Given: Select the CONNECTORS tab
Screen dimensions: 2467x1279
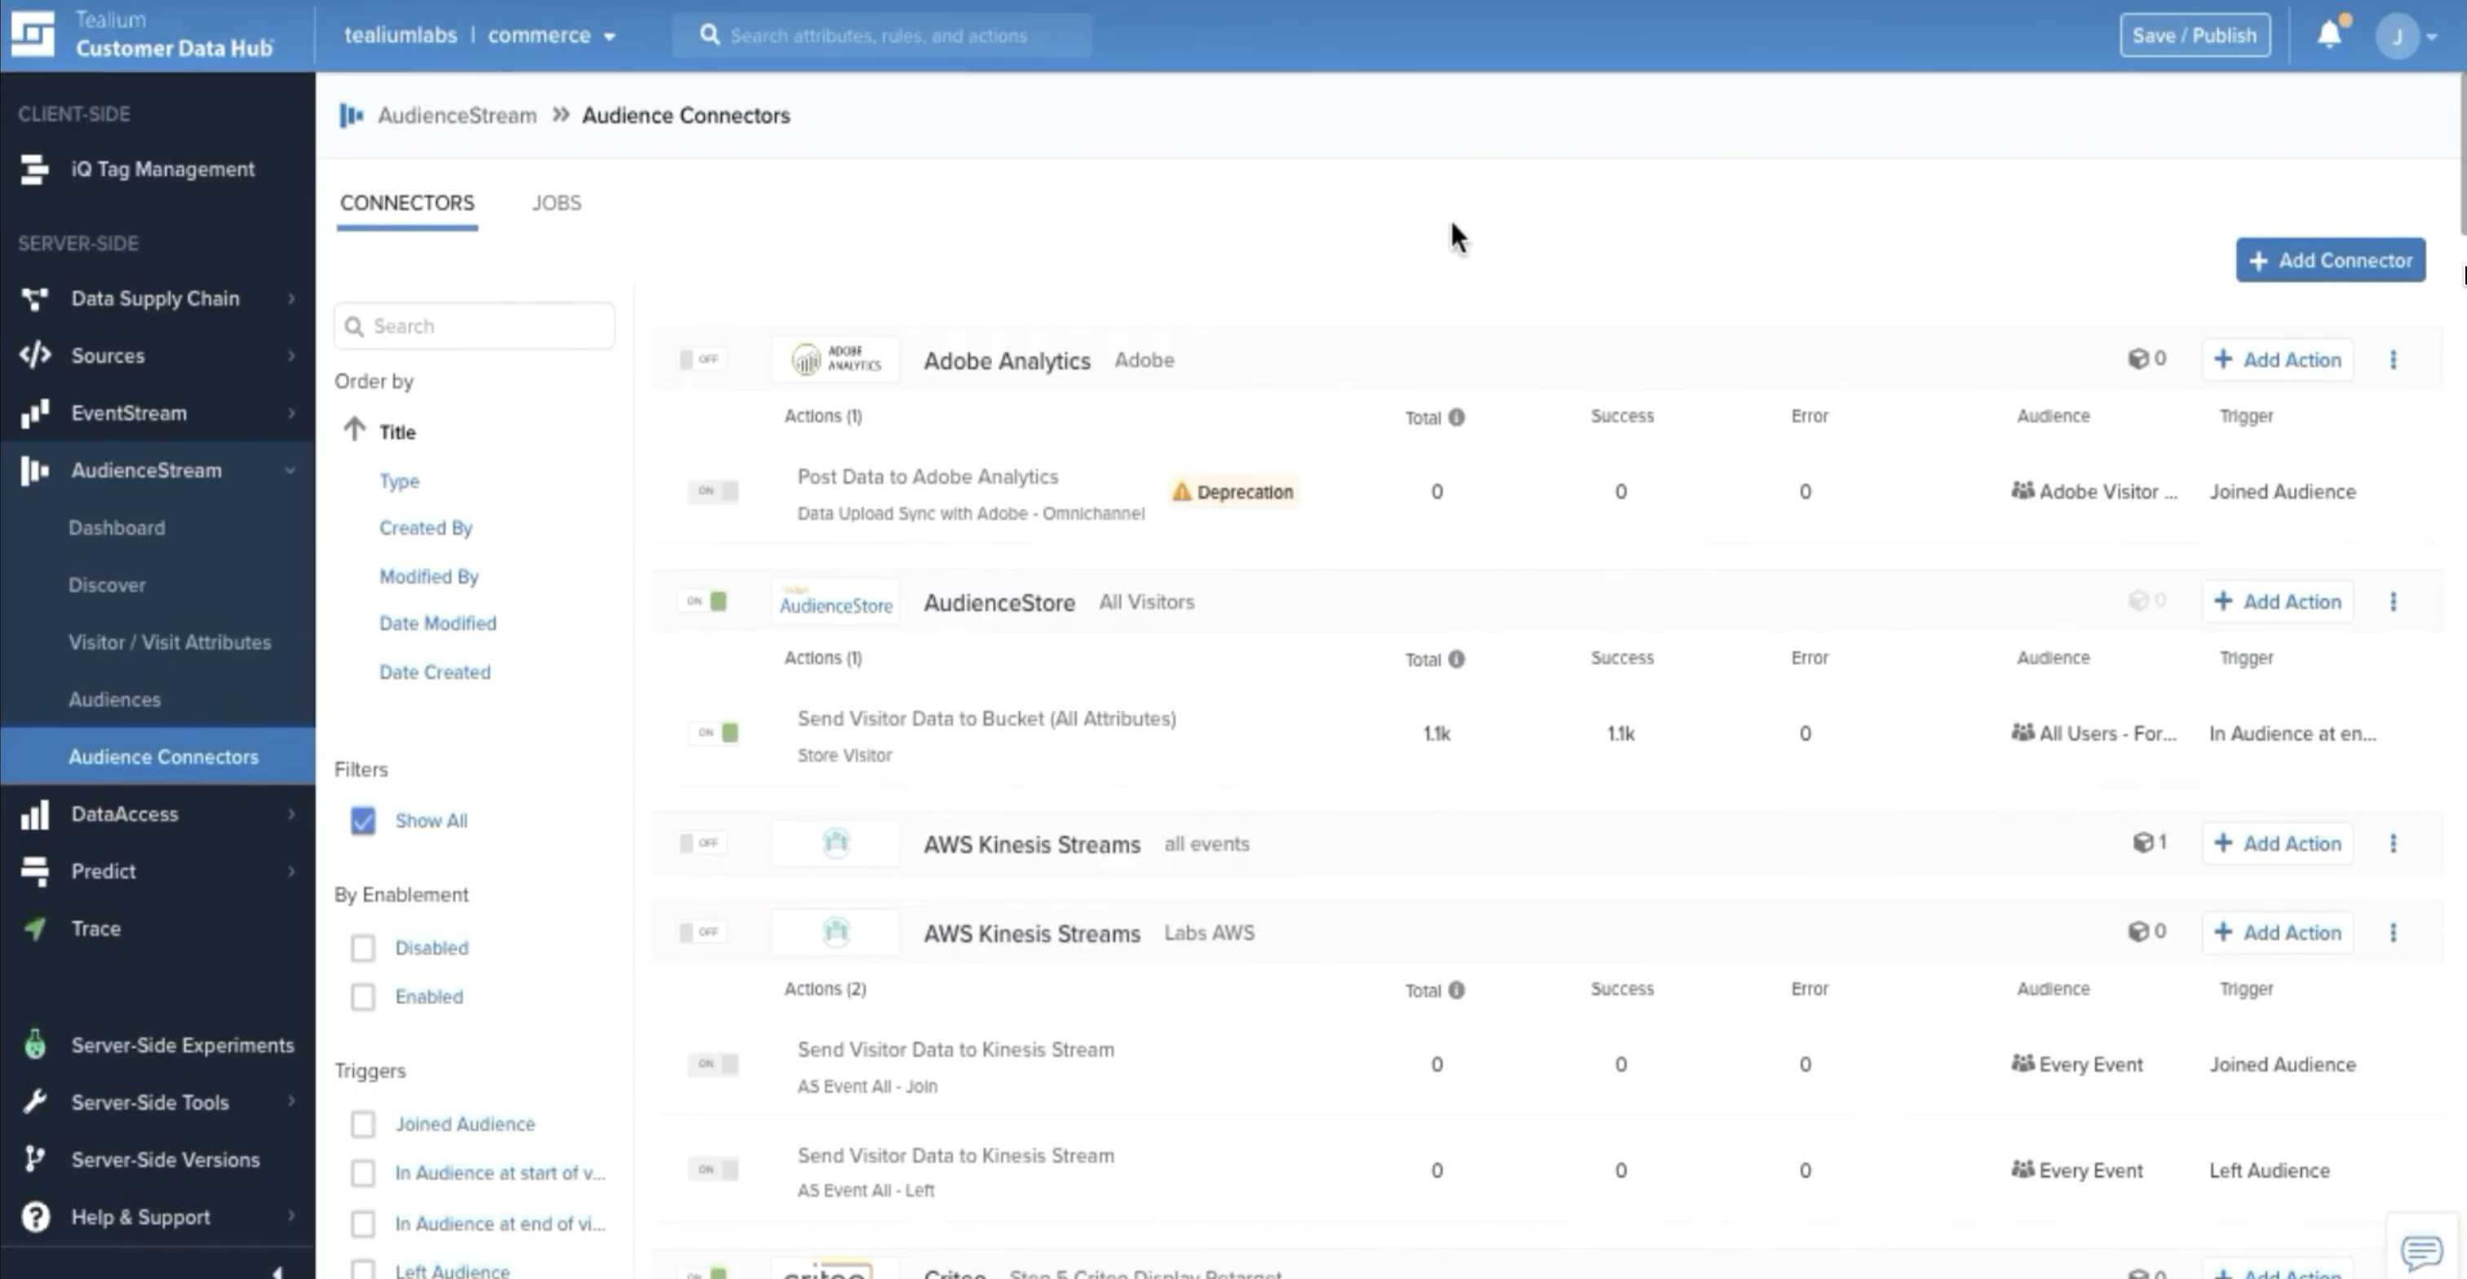Looking at the screenshot, I should [x=407, y=203].
